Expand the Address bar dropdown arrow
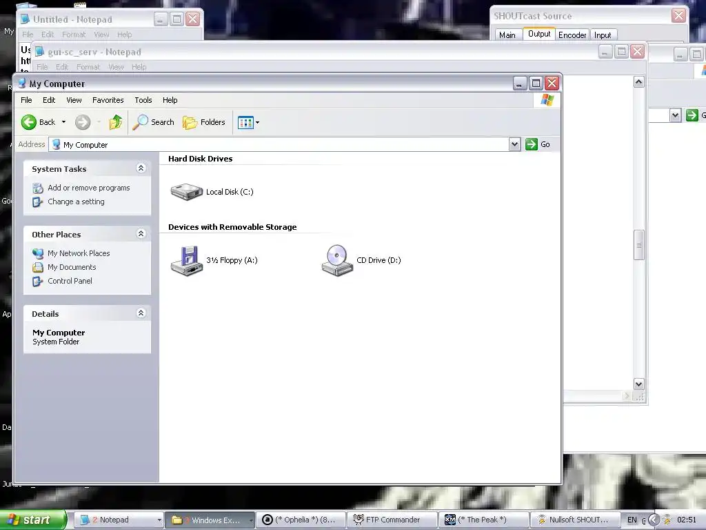This screenshot has width=706, height=530. [514, 144]
